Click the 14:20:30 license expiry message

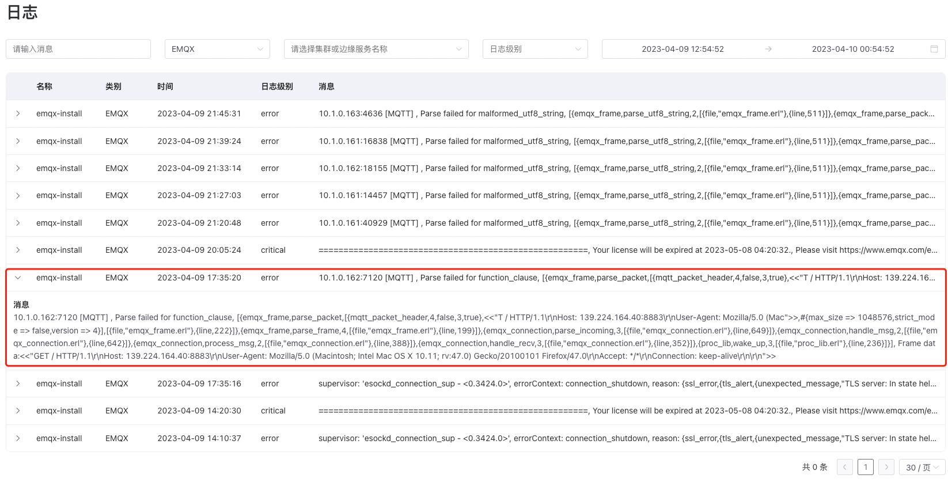(x=627, y=411)
